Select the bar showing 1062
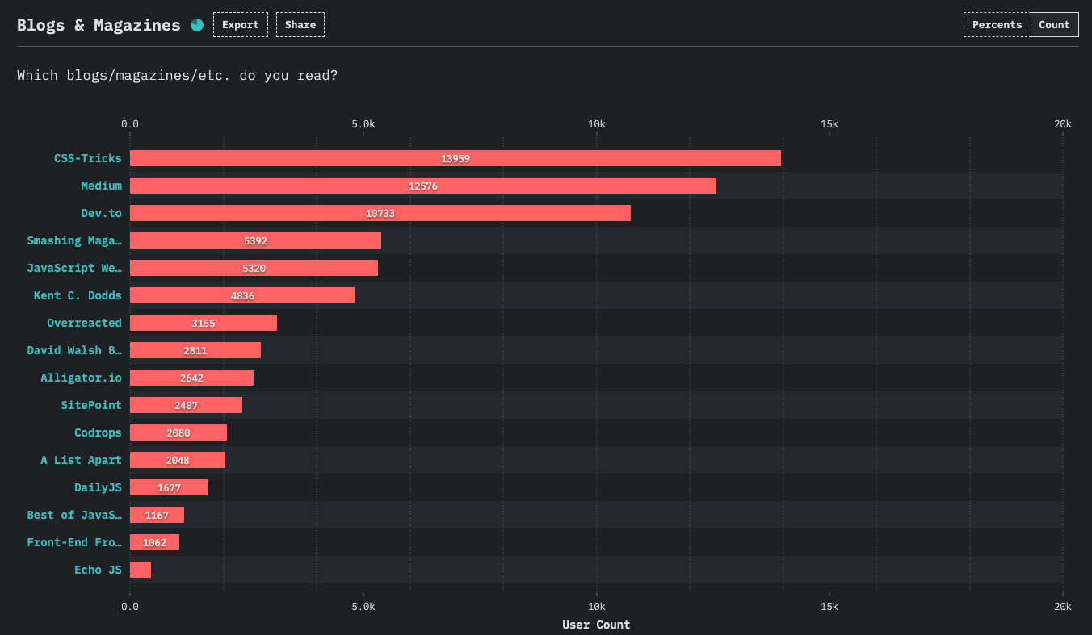Screen dimensions: 1092x635 pyautogui.click(x=154, y=542)
